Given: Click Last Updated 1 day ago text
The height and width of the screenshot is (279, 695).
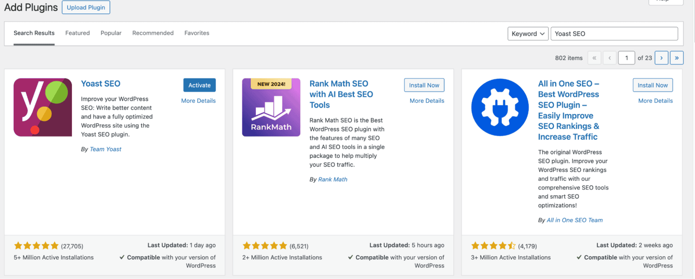Looking at the screenshot, I should (181, 245).
